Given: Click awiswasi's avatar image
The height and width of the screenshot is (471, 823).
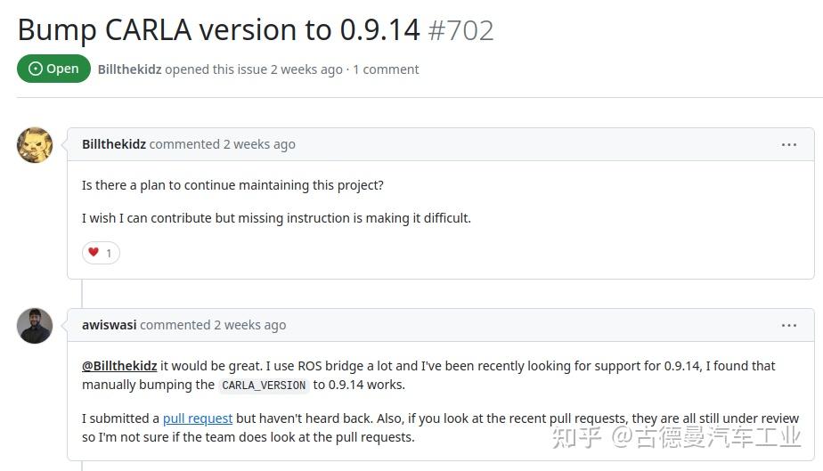Looking at the screenshot, I should (x=35, y=326).
